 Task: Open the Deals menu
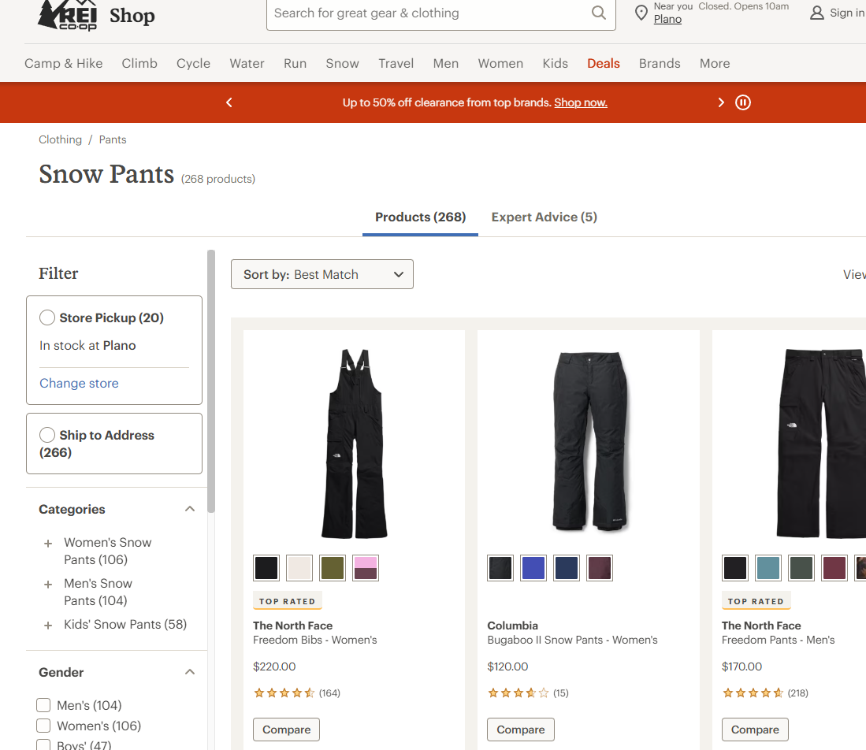603,64
